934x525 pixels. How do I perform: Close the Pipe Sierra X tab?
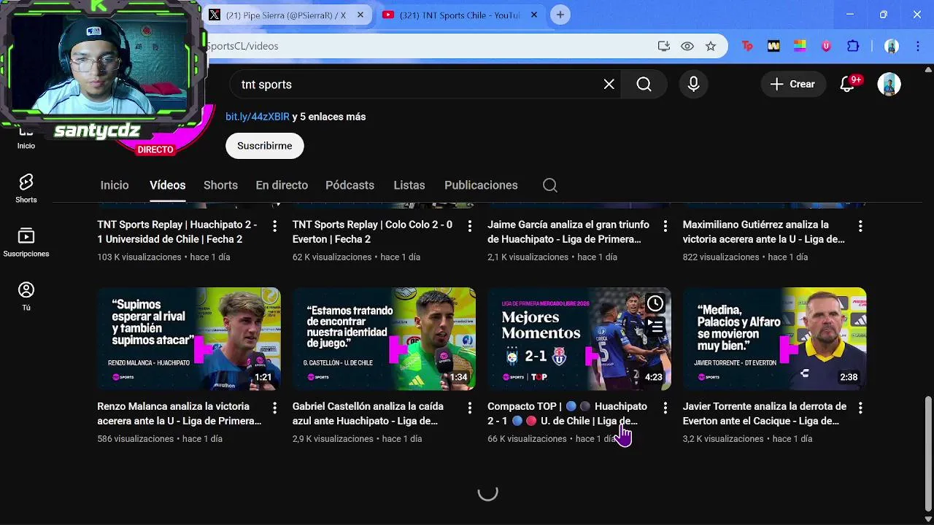pos(360,15)
